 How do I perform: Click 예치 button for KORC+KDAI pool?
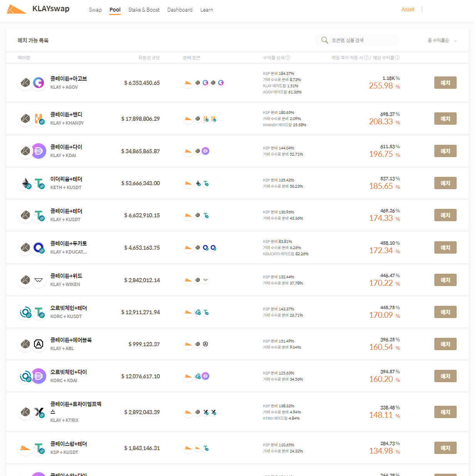coord(445,376)
